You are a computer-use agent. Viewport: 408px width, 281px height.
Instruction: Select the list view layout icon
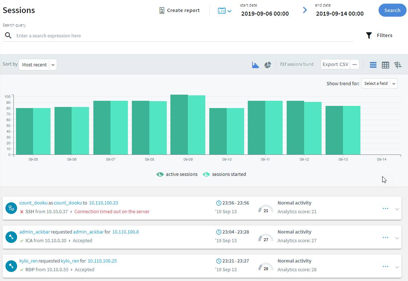coord(373,65)
